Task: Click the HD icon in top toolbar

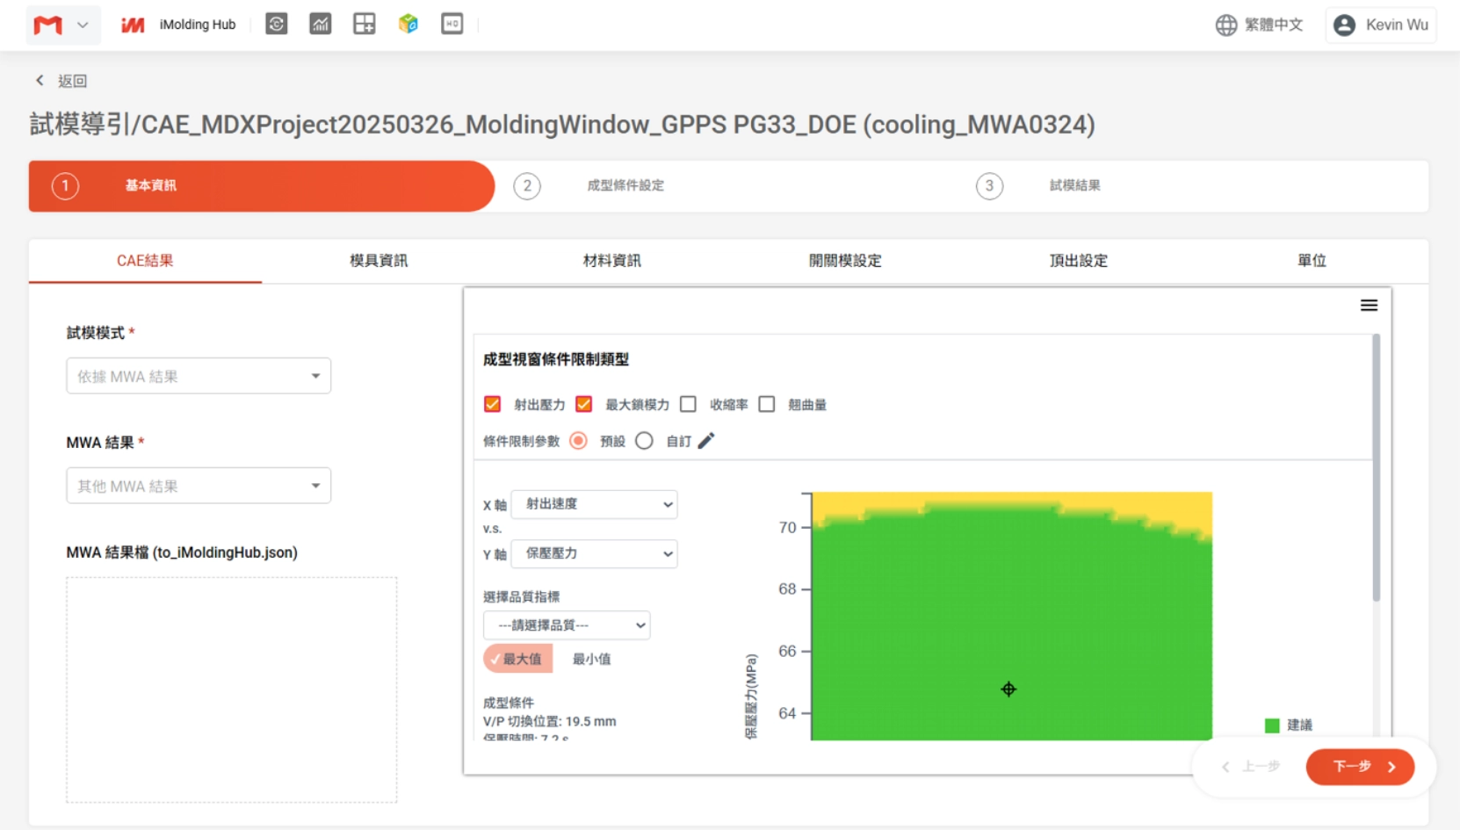Action: [x=452, y=25]
